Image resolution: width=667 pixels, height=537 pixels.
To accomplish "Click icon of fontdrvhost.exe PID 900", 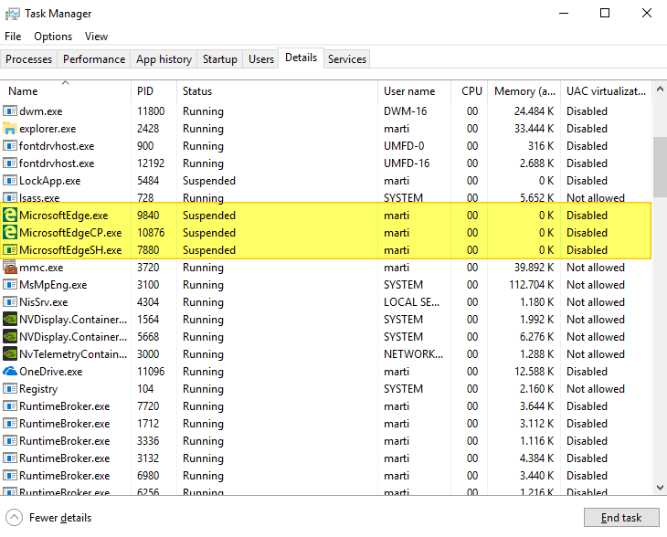I will coord(9,146).
